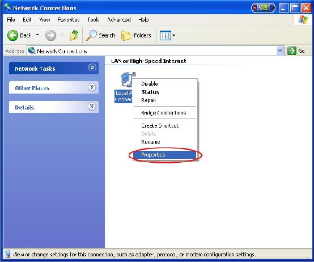Image resolution: width=314 pixels, height=262 pixels.
Task: Open the Search magnifier tool
Action: click(91, 35)
